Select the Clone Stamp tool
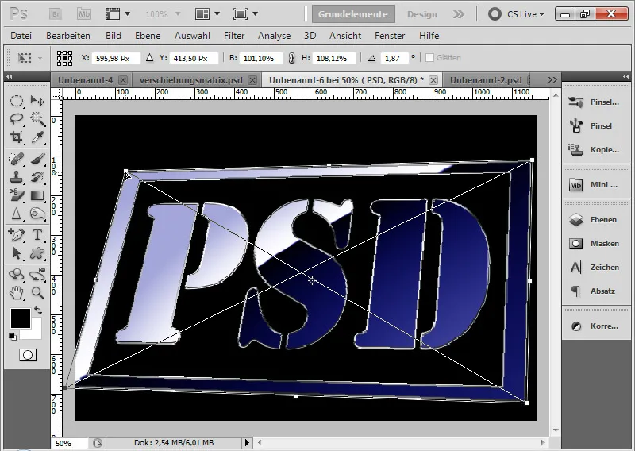The height and width of the screenshot is (451, 635). point(16,177)
